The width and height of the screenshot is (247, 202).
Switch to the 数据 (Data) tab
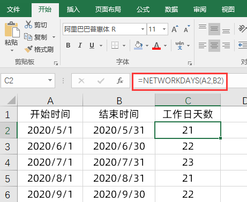coord(171,9)
